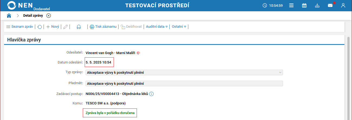Expand the Ostatní menu

(179, 27)
